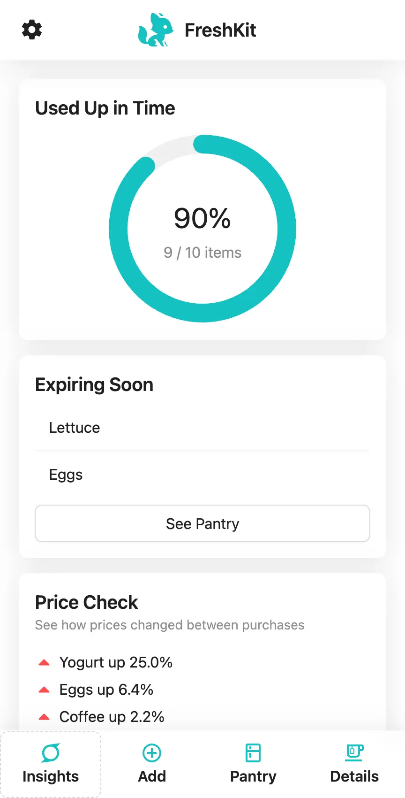Click the Price Check heading
Image resolution: width=405 pixels, height=798 pixels.
tap(87, 602)
